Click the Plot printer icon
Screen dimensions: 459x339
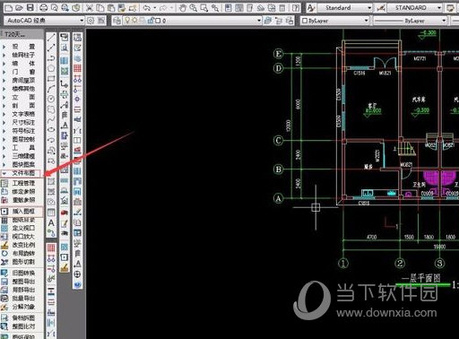(x=43, y=8)
